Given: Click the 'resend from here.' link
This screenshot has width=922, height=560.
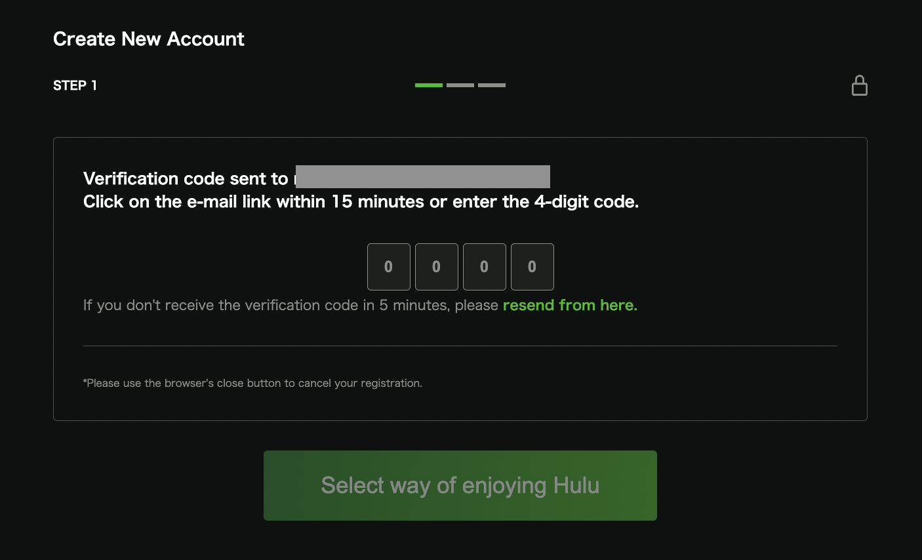Looking at the screenshot, I should [570, 306].
